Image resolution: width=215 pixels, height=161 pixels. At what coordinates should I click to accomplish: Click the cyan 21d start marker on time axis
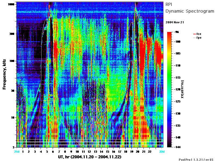point(17,152)
